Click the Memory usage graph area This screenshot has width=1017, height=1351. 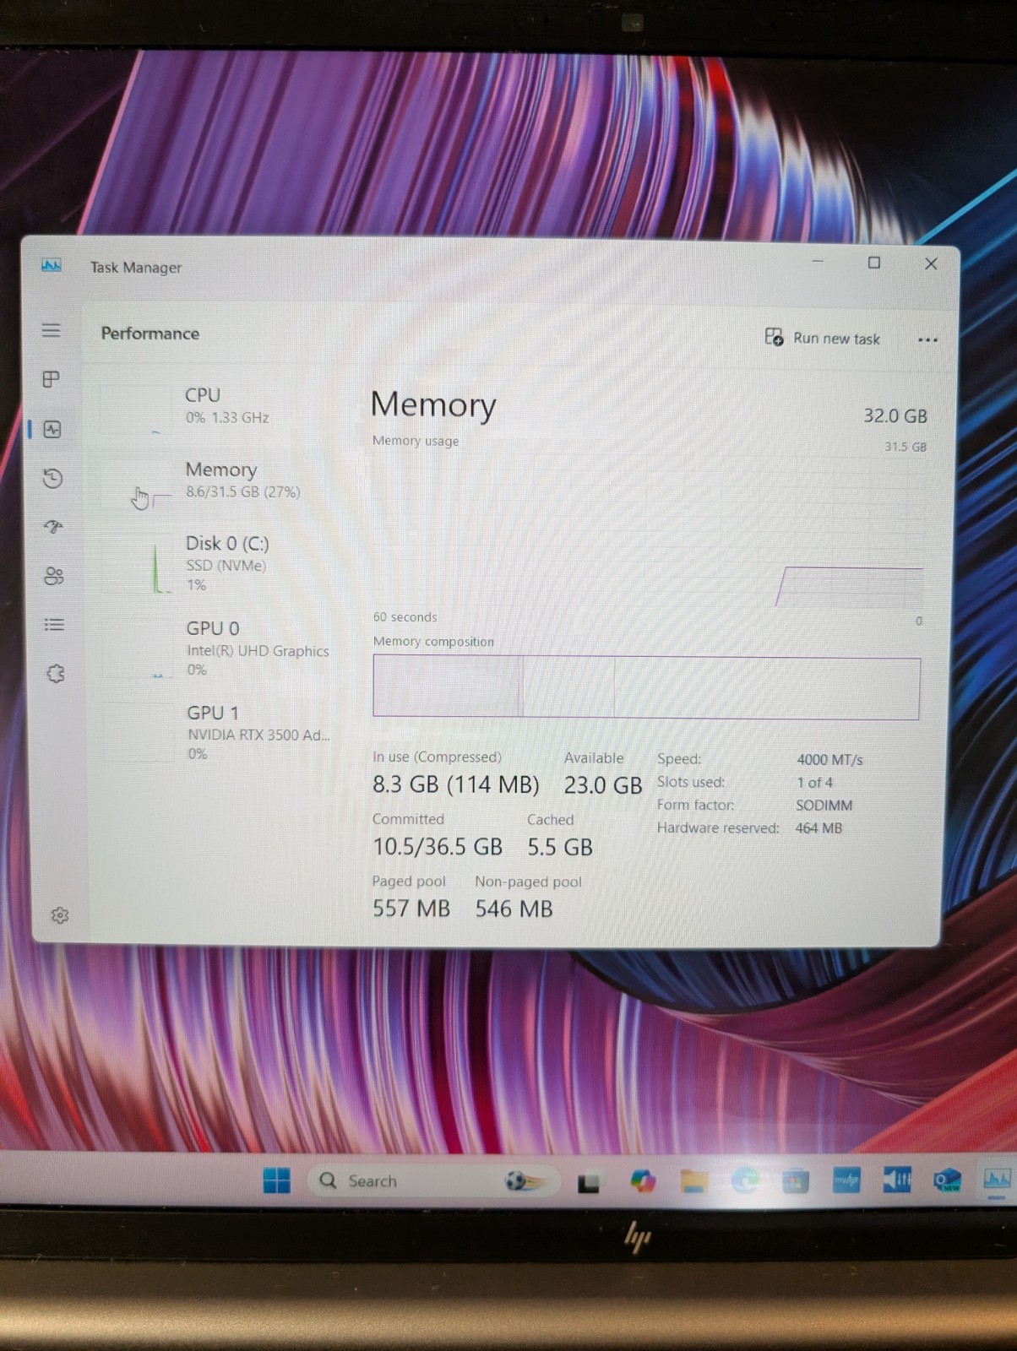tap(647, 532)
